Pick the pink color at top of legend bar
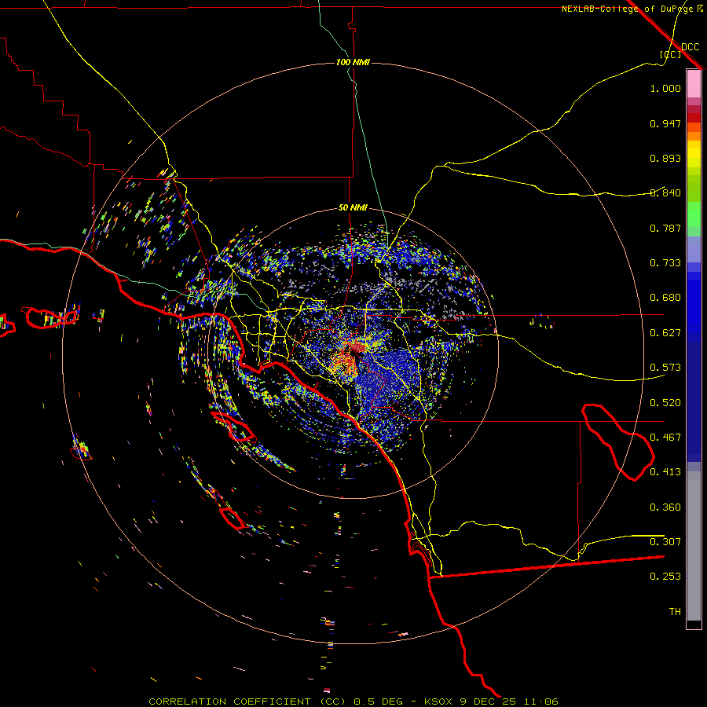707x707 pixels. point(694,84)
